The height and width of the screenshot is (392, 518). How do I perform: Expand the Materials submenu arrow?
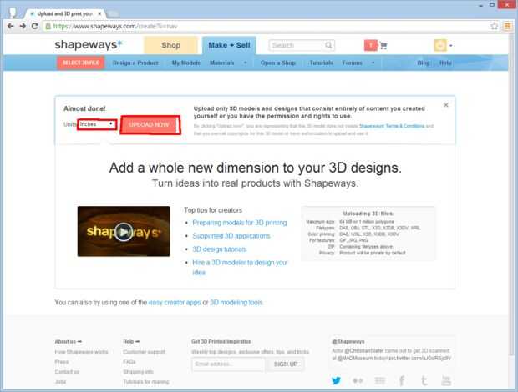point(245,63)
